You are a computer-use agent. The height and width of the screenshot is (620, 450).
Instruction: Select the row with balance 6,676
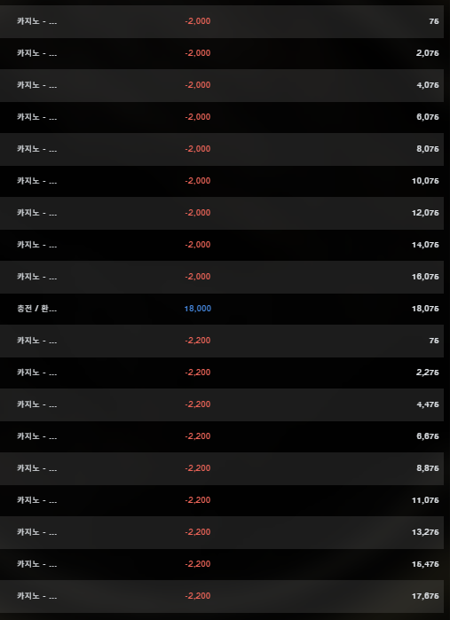pos(222,436)
